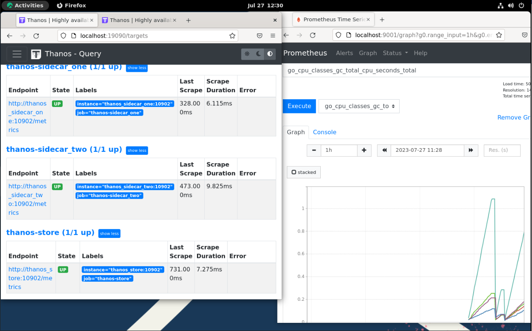
Task: Open the thanos-store heading link
Action: pos(50,232)
